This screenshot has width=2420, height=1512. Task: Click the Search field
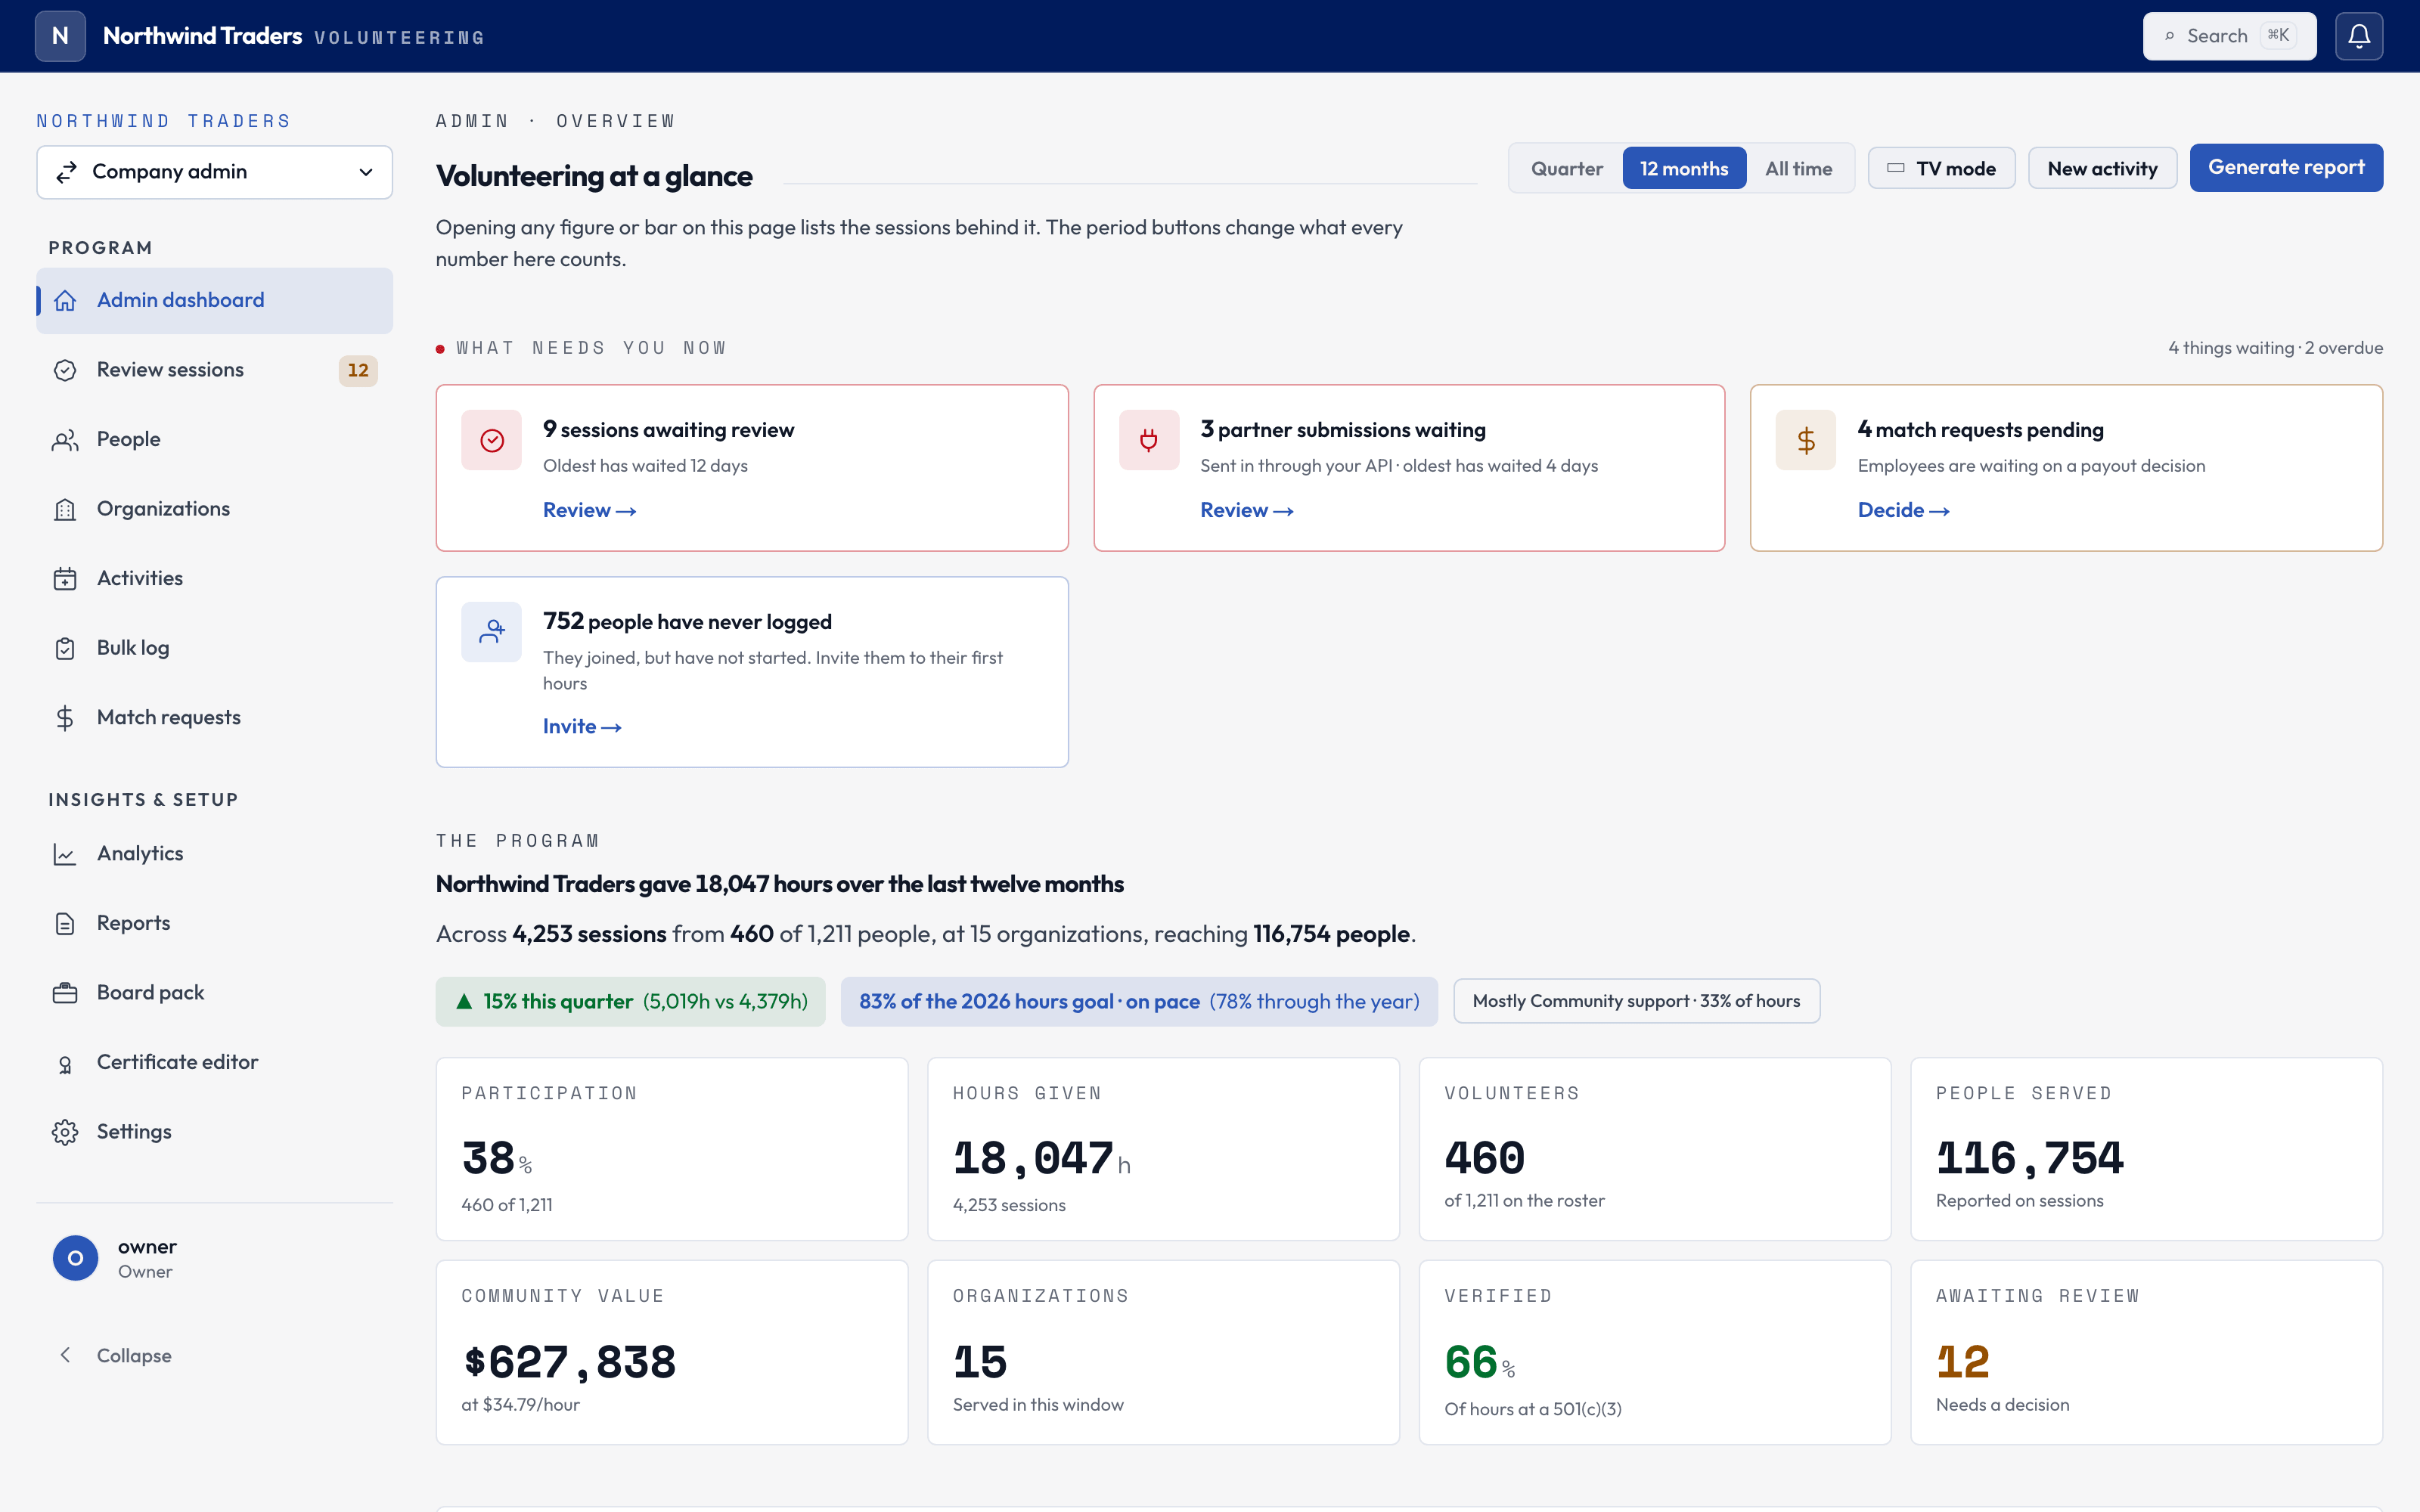tap(2229, 36)
